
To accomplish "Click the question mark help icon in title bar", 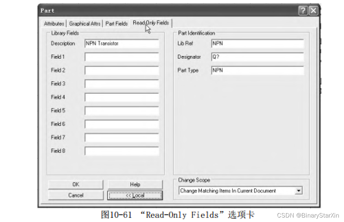I will coord(303,11).
